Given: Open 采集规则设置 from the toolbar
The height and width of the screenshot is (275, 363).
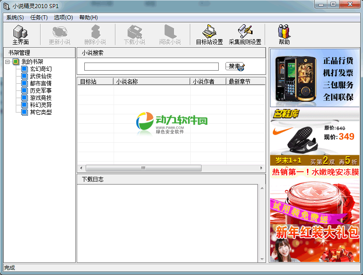Looking at the screenshot, I should coord(245,35).
